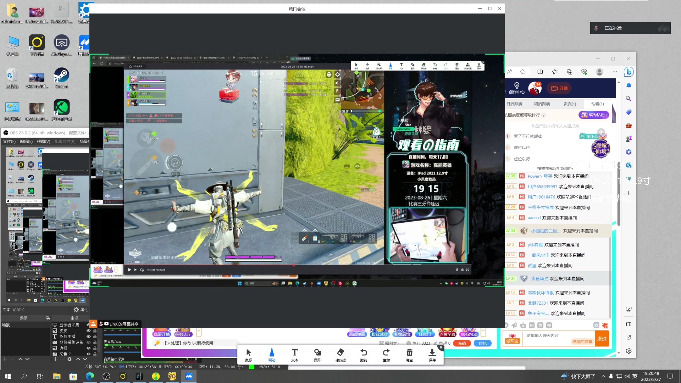Toggle the lock on 招募主播 source
681x383 pixels.
(95, 337)
